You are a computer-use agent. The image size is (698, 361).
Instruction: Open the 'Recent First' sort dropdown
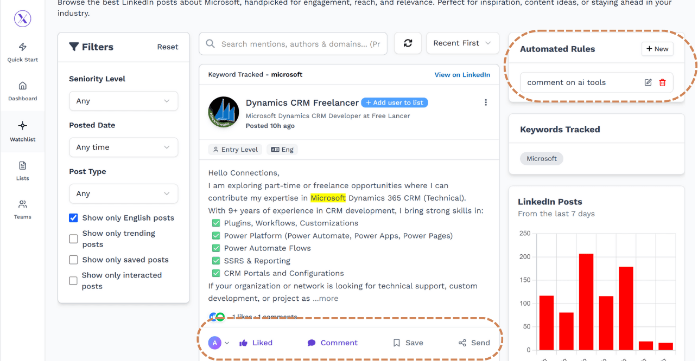point(462,43)
